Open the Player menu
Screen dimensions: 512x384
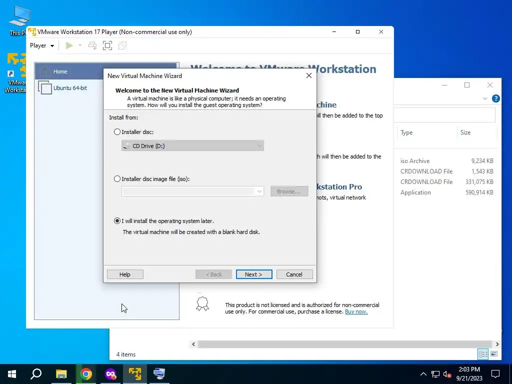pos(42,45)
